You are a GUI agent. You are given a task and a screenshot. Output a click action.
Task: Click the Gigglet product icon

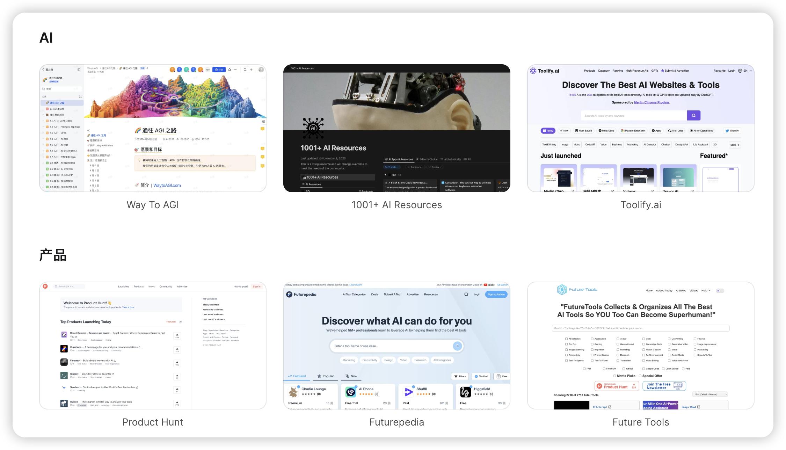click(x=64, y=375)
